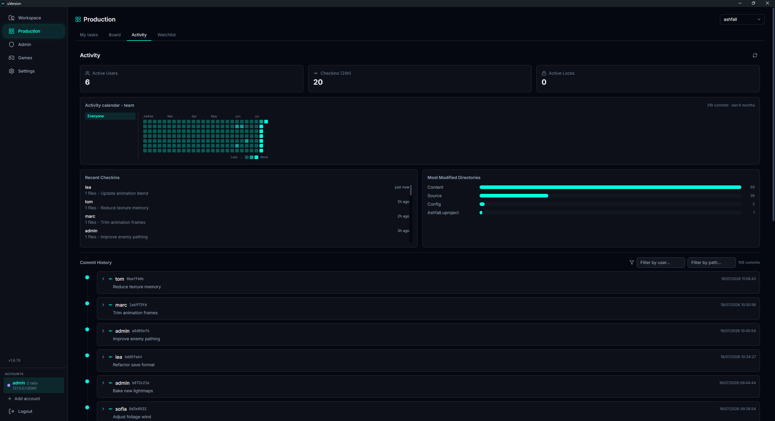Expand admin's Bake new lightmaps commit
This screenshot has width=775, height=421.
(103, 383)
